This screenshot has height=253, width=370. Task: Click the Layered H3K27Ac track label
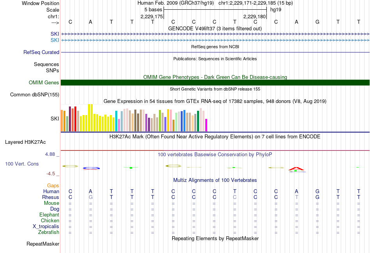25,142
